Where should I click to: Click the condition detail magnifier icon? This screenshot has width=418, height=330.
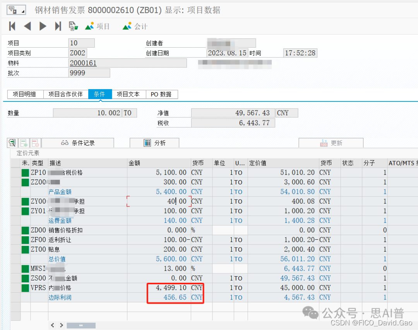12,143
